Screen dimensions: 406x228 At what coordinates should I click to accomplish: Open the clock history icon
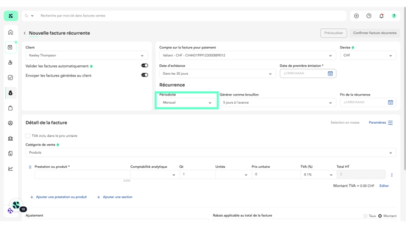pyautogui.click(x=369, y=16)
